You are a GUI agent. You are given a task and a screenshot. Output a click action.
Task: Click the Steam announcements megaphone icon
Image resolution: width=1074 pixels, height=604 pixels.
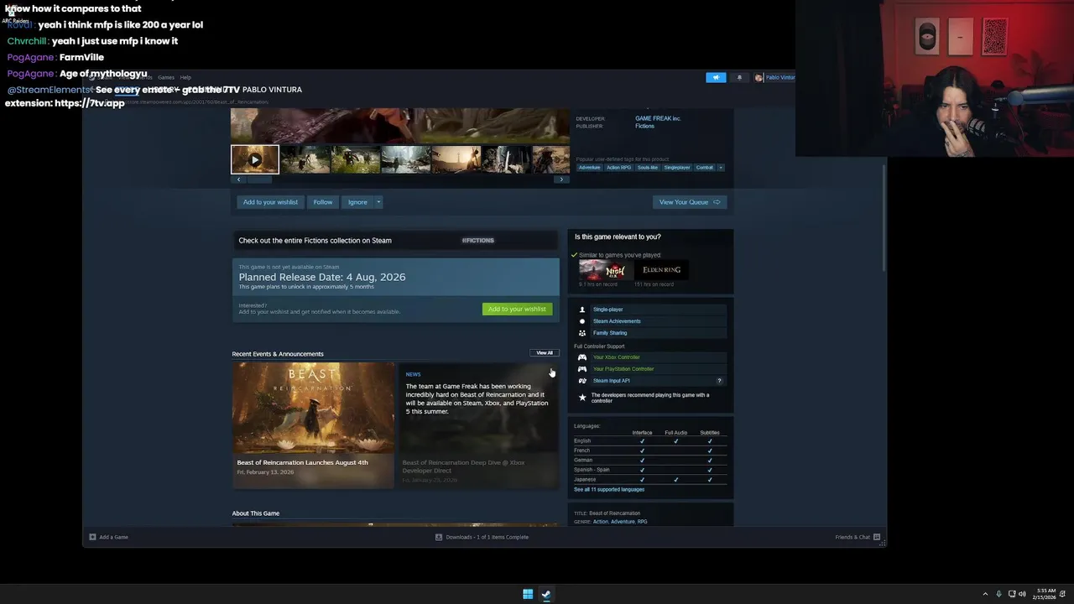pyautogui.click(x=716, y=77)
